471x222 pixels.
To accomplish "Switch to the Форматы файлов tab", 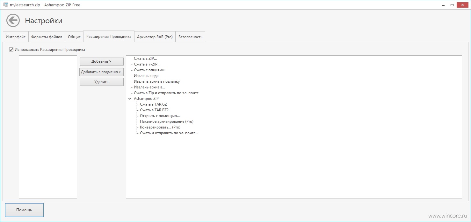I will pos(47,37).
